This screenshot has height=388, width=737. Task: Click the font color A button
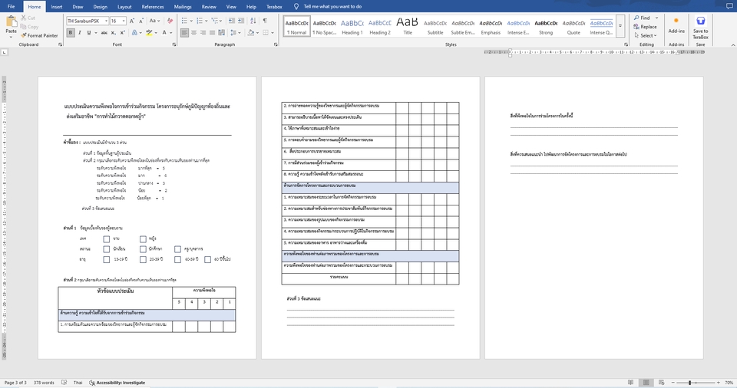(x=164, y=32)
